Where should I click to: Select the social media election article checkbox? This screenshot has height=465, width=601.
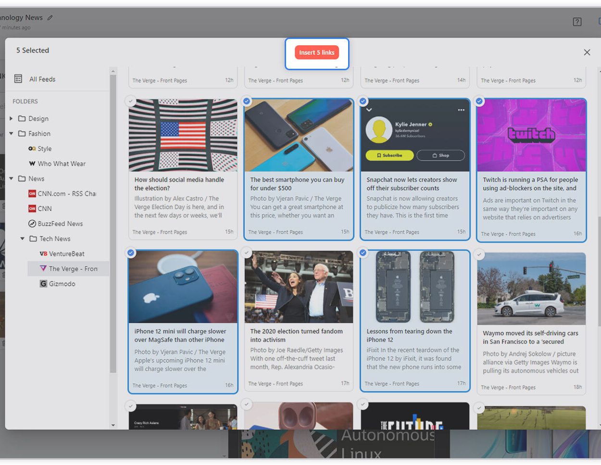point(130,101)
